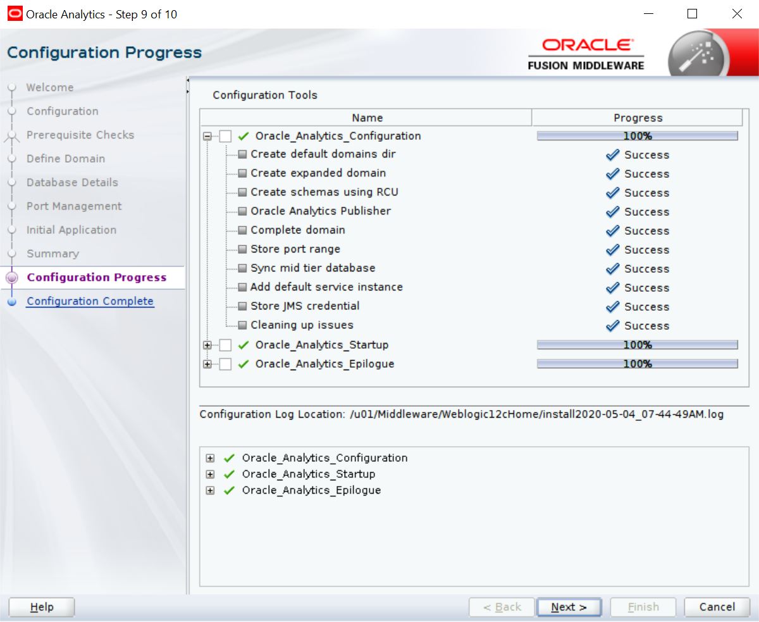Expand Oracle_Analytics_Configuration in lower log pane

[210, 458]
